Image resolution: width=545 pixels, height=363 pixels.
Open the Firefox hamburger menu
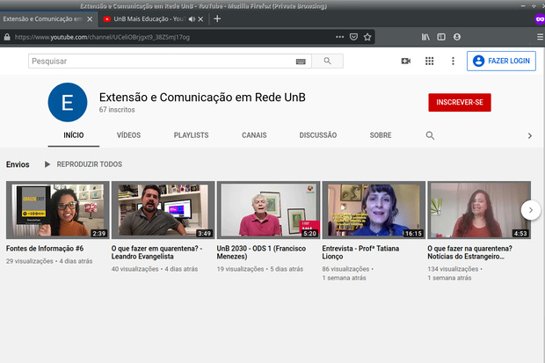(x=540, y=37)
